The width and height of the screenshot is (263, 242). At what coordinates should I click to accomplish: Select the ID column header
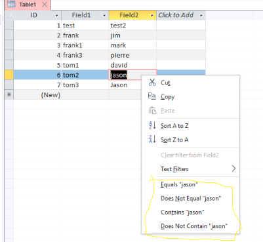[37, 15]
